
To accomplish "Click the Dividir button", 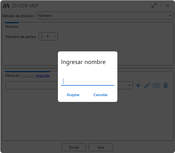I will [74, 147].
